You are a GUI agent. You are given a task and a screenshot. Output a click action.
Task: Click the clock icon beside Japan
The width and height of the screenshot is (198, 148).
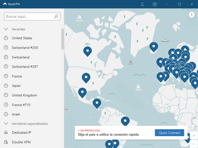pos(6,86)
